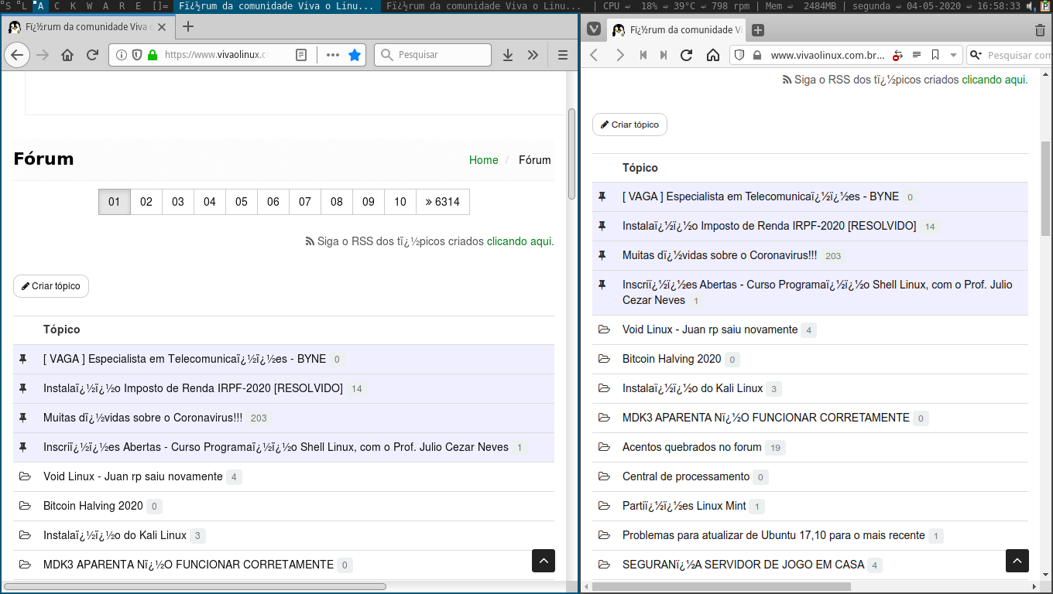Image resolution: width=1053 pixels, height=594 pixels.
Task: Expand the Vivaldi address bar dropdown arrow
Action: [x=954, y=55]
